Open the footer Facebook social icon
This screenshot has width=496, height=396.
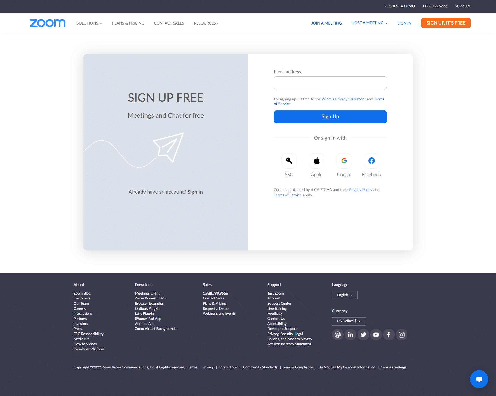[x=389, y=335]
